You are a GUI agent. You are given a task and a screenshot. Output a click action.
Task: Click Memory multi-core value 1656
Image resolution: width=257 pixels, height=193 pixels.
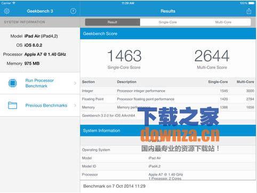(x=250, y=107)
